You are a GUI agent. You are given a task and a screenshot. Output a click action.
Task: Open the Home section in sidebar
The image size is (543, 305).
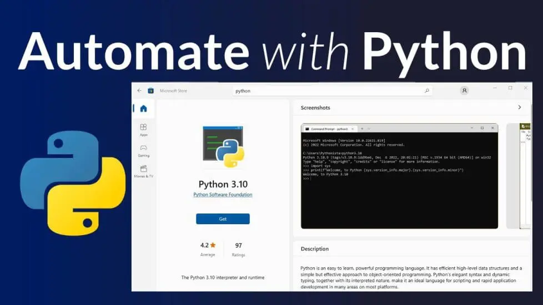click(143, 109)
